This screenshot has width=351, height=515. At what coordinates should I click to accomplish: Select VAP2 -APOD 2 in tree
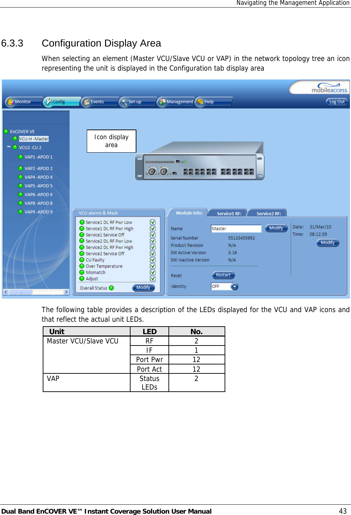(x=39, y=168)
